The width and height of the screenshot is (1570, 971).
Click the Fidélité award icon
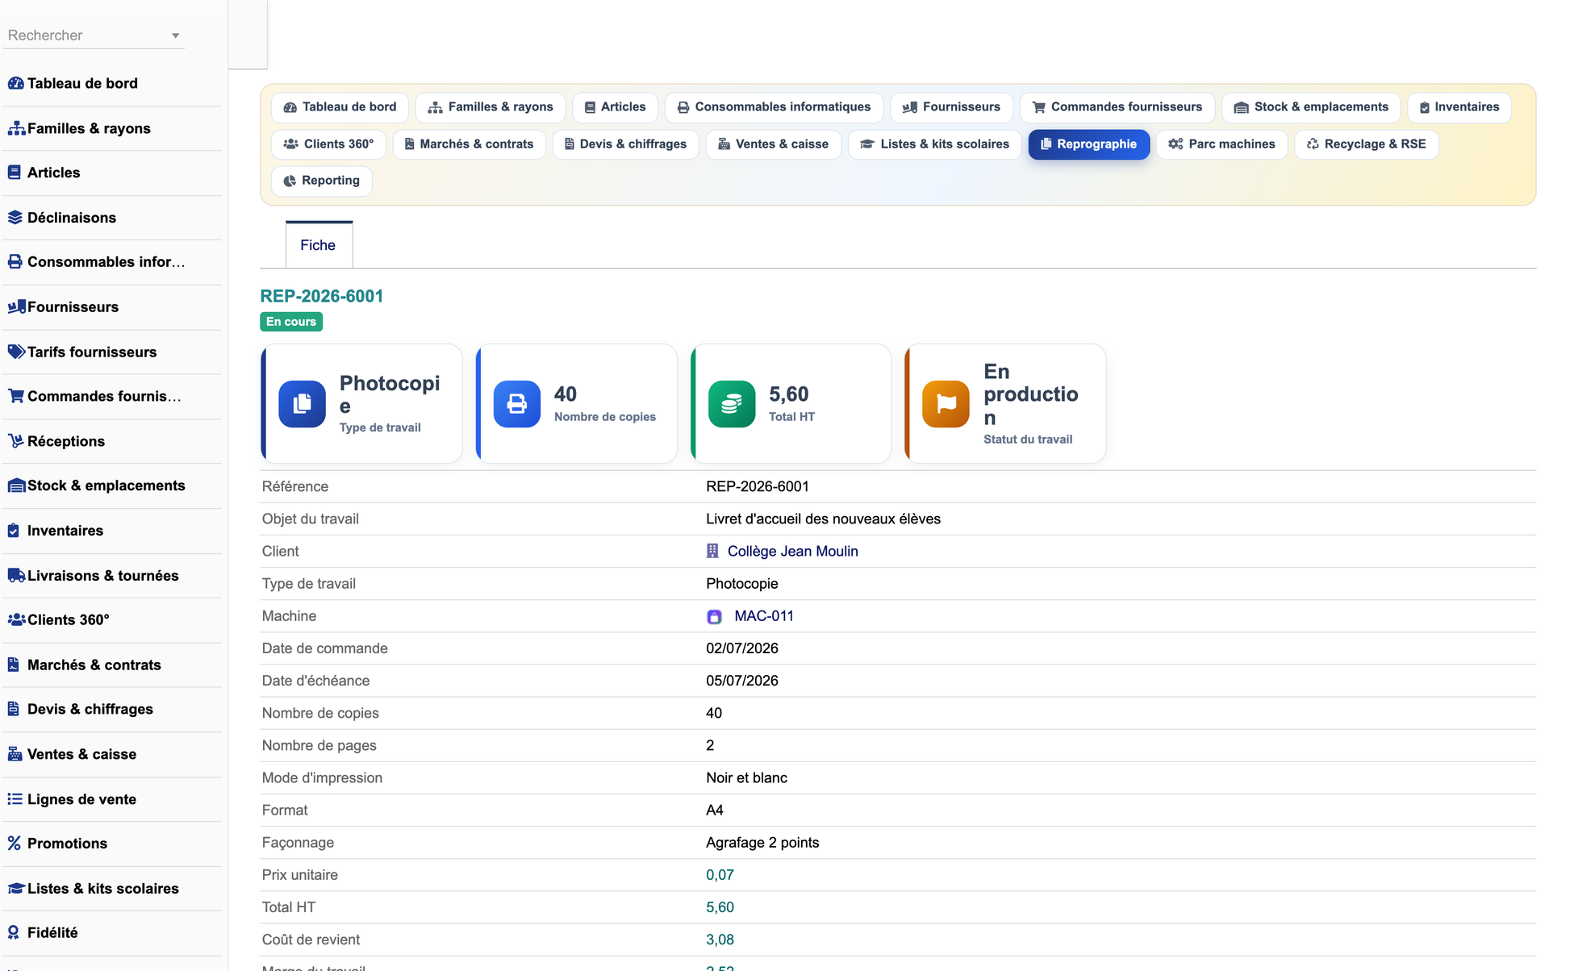(x=14, y=932)
